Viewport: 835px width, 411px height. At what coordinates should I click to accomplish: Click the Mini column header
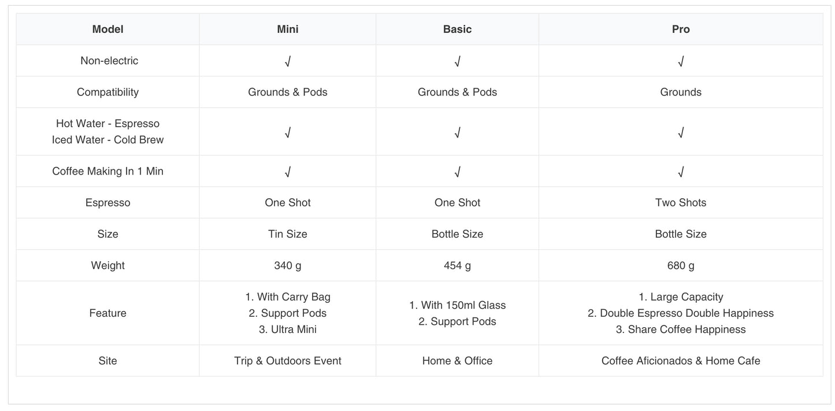tap(288, 29)
